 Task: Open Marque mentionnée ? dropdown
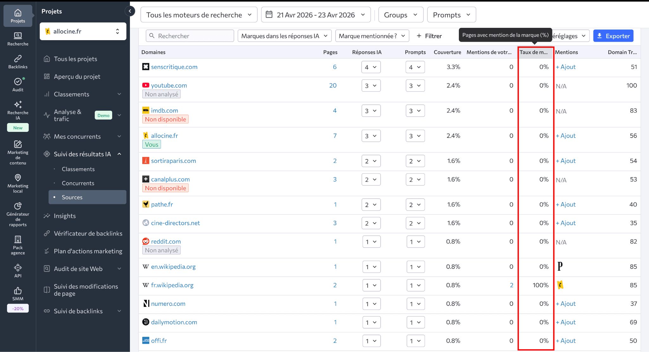click(x=372, y=36)
